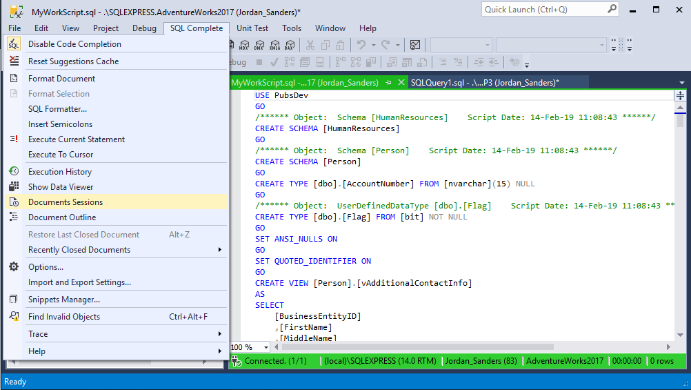691x390 pixels.
Task: Click the editor split window handle
Action: [x=680, y=95]
